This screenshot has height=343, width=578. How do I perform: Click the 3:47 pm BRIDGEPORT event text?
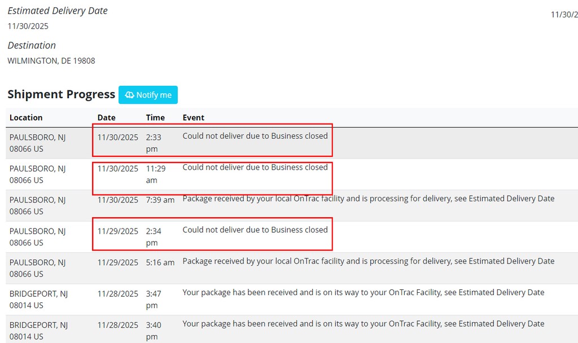363,292
